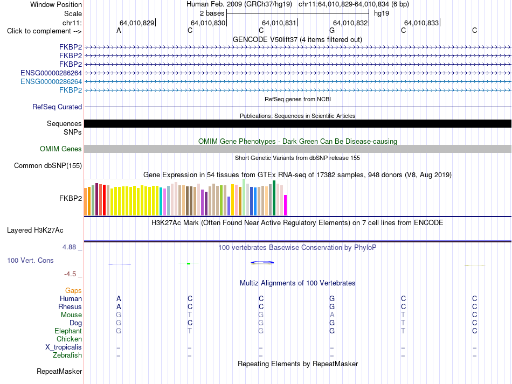Click the tall light green GTEx bar
This screenshot has height=384, width=512.
244,197
